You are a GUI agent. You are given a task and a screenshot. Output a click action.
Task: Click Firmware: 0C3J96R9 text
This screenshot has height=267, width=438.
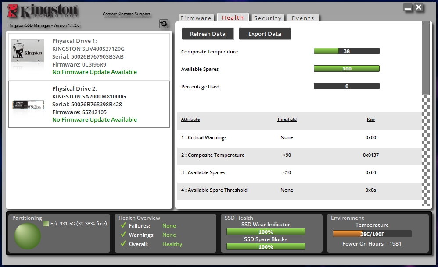tap(79, 64)
